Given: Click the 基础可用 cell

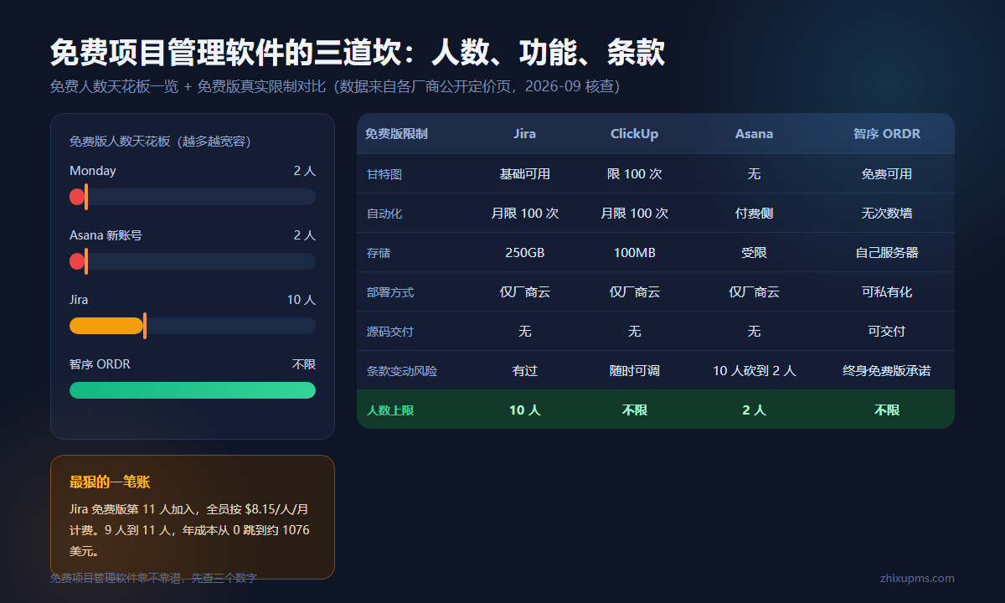Looking at the screenshot, I should (525, 174).
